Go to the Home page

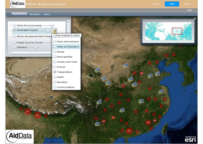pyautogui.click(x=156, y=4)
